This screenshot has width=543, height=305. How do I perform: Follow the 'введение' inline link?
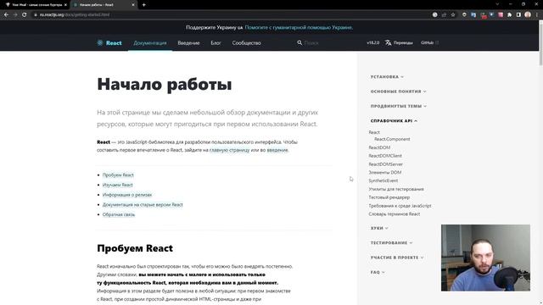tap(277, 150)
